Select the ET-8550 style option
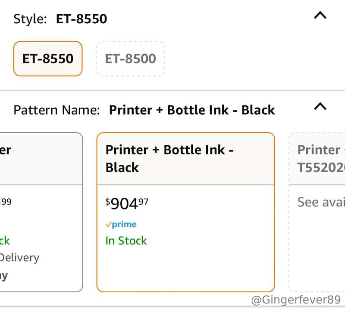This screenshot has width=345, height=310. [48, 59]
